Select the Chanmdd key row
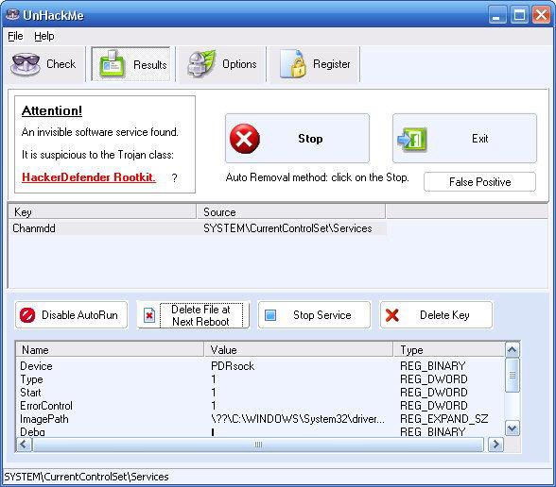The height and width of the screenshot is (487, 556). tap(197, 228)
